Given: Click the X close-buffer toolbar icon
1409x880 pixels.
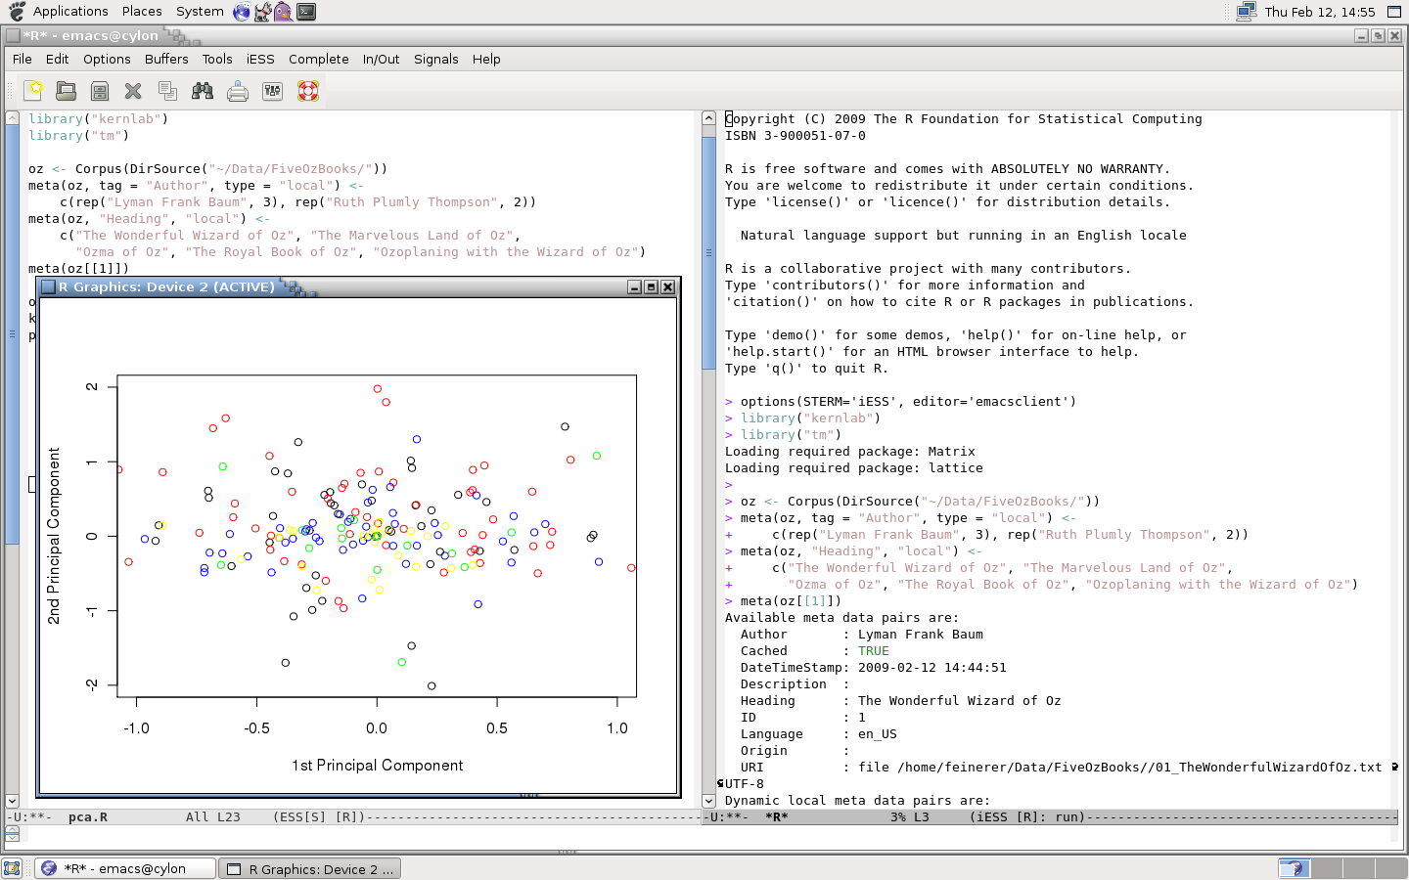Looking at the screenshot, I should [x=133, y=91].
